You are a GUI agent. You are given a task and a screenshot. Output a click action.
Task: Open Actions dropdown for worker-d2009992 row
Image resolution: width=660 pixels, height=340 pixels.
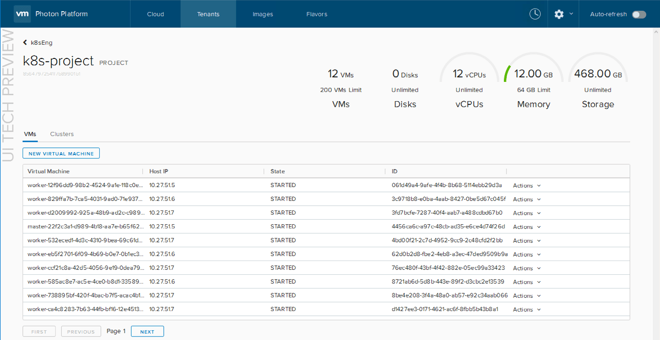point(527,213)
